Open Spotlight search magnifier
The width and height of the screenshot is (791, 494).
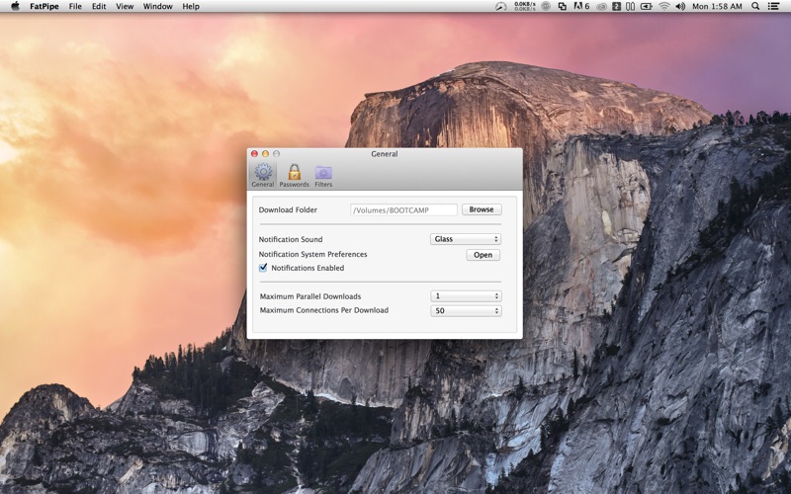[x=755, y=6]
